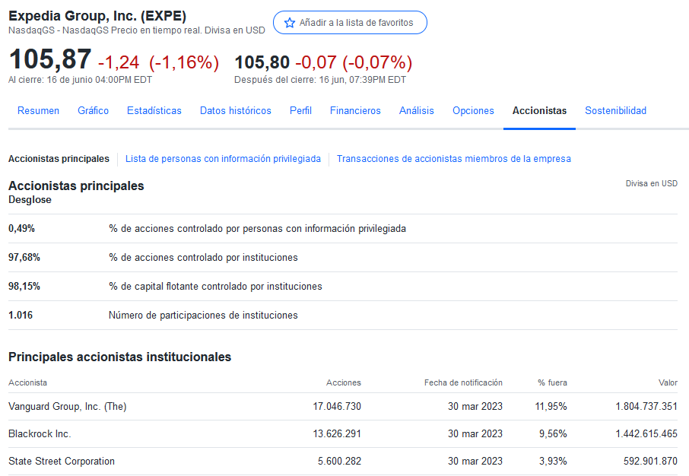The height and width of the screenshot is (476, 689).
Task: Click the Accionista column header
Action: click(x=27, y=382)
